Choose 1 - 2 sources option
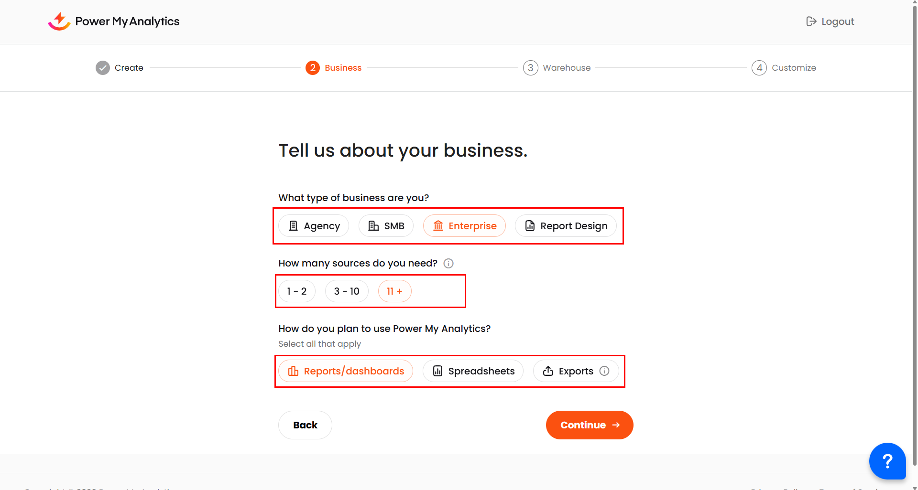The width and height of the screenshot is (918, 490). pyautogui.click(x=297, y=291)
